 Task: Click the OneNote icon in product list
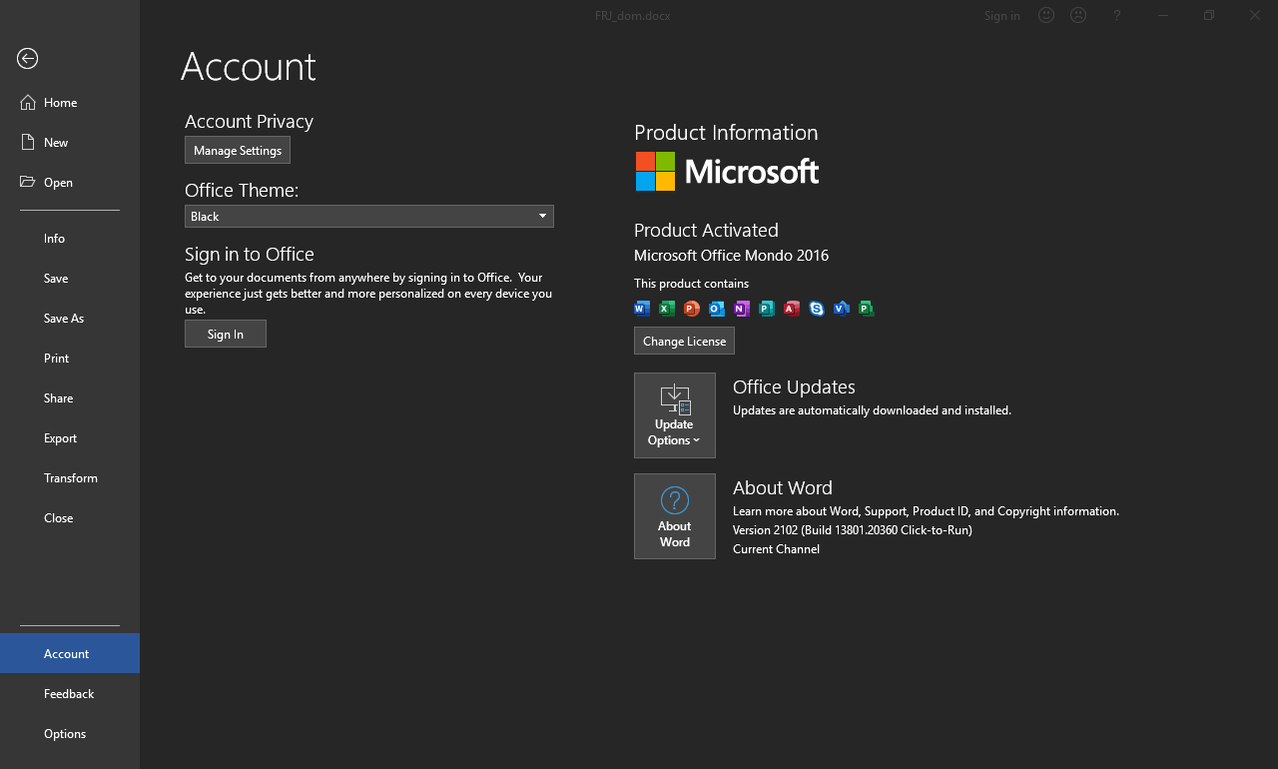(741, 309)
